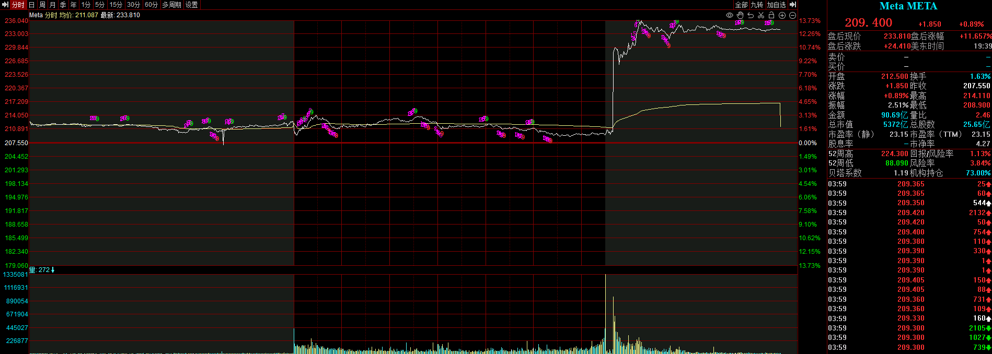
Task: Click the 美东时间 value 19:39
Action: [x=983, y=46]
